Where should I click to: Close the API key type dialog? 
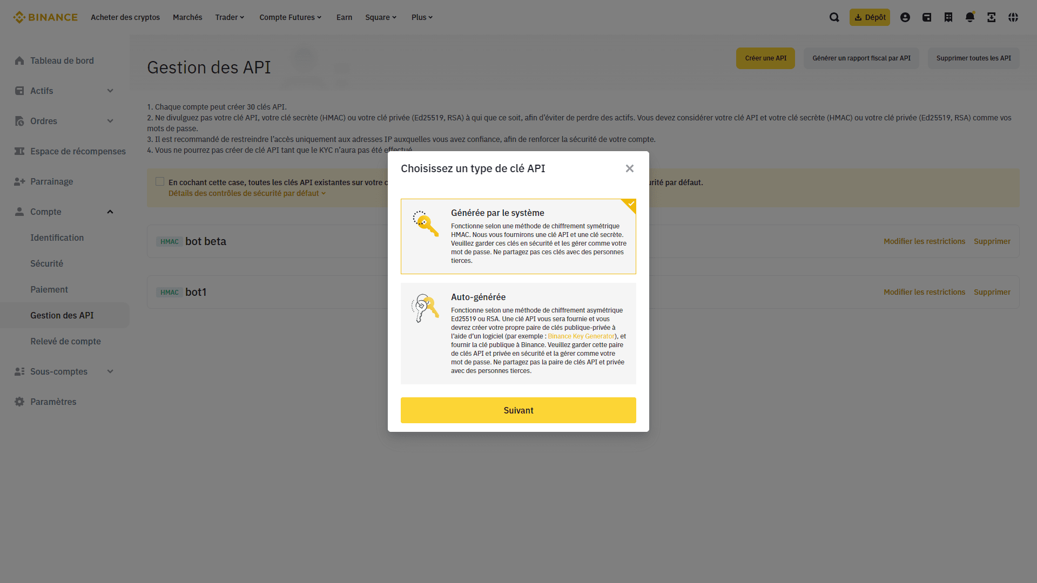tap(630, 168)
